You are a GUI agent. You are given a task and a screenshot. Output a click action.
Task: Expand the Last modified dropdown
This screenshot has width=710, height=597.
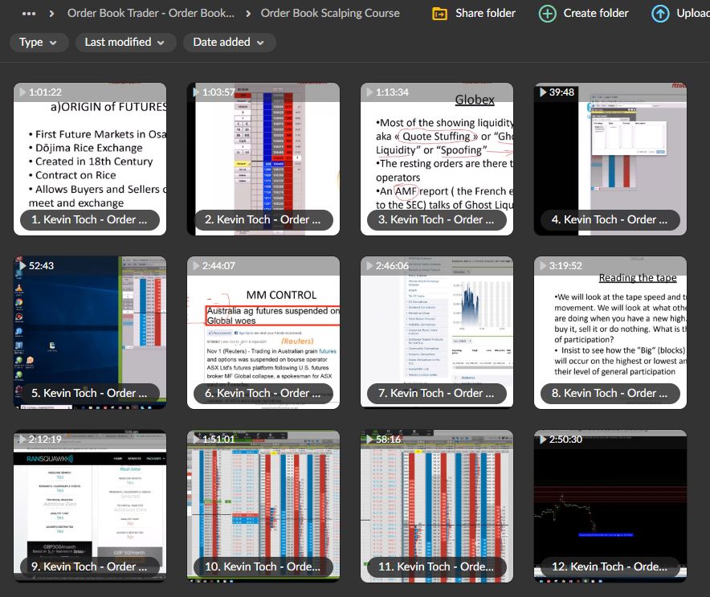pyautogui.click(x=125, y=43)
